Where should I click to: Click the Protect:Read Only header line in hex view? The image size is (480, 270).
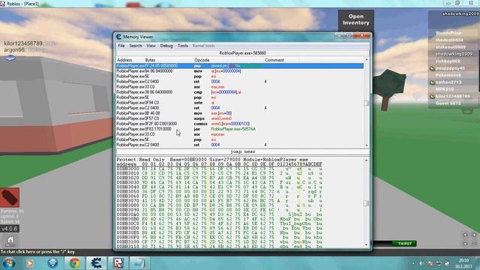tap(212, 160)
